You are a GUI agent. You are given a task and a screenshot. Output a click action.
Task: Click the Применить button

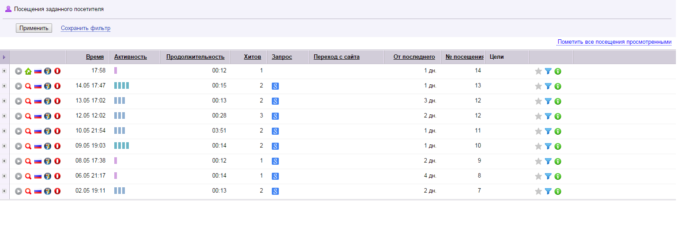pyautogui.click(x=34, y=28)
